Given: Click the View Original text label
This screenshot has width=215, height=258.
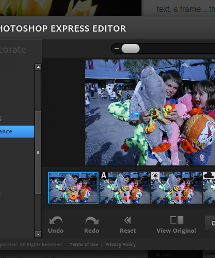Looking at the screenshot, I should (176, 231).
